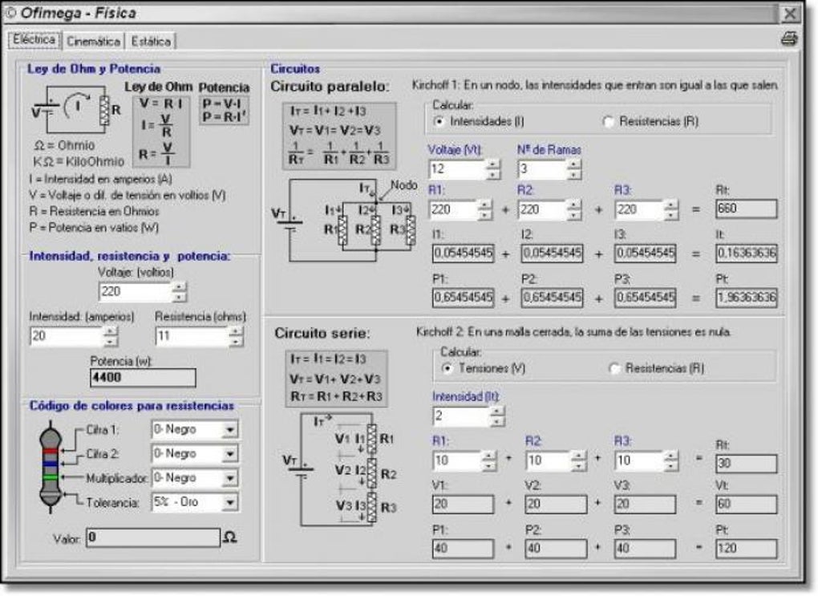Click the resistor color band image
The width and height of the screenshot is (818, 596).
51,467
